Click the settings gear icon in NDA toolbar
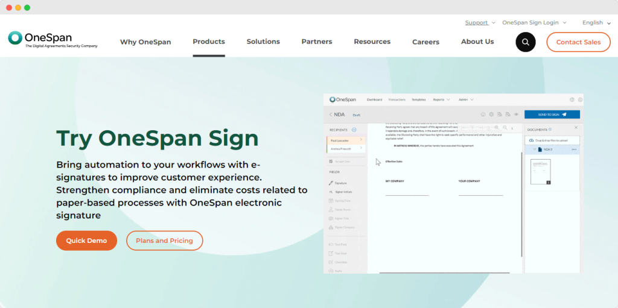The width and height of the screenshot is (618, 308). click(x=491, y=115)
